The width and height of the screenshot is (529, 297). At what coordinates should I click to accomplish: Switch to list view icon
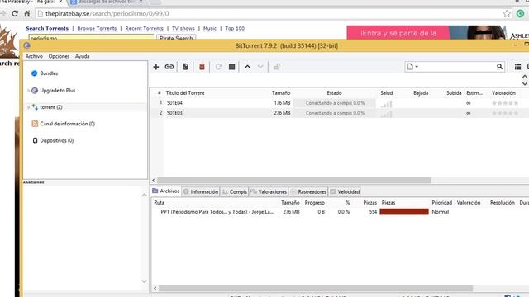tap(518, 67)
